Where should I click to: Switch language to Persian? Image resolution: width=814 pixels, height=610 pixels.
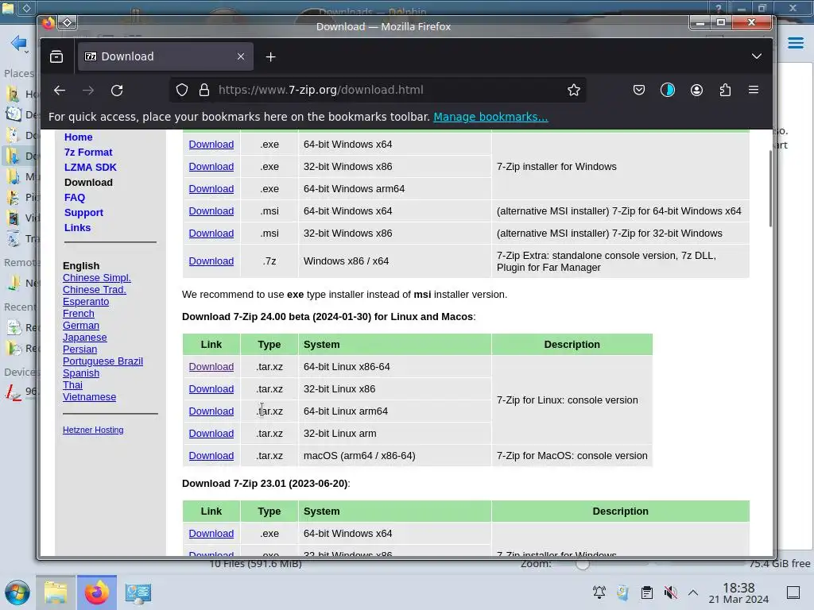point(80,349)
